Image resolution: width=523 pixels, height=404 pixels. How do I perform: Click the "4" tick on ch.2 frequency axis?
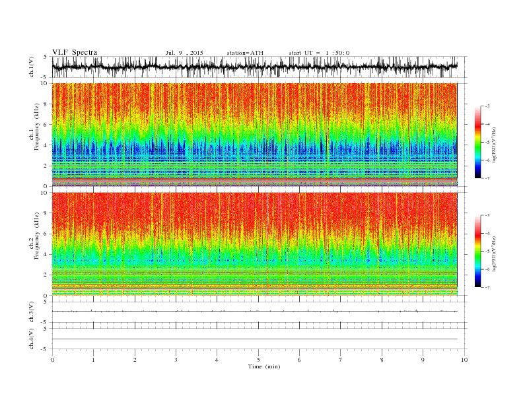click(x=46, y=255)
